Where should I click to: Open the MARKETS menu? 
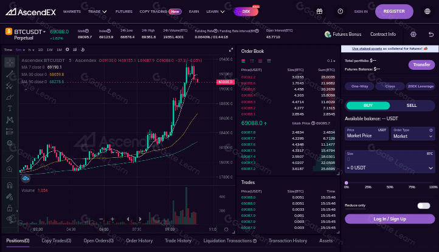click(72, 12)
